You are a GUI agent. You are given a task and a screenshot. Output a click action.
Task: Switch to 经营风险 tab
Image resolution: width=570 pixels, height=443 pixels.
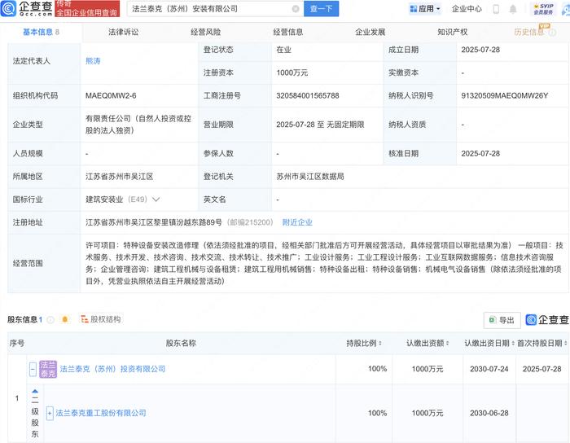(x=206, y=33)
